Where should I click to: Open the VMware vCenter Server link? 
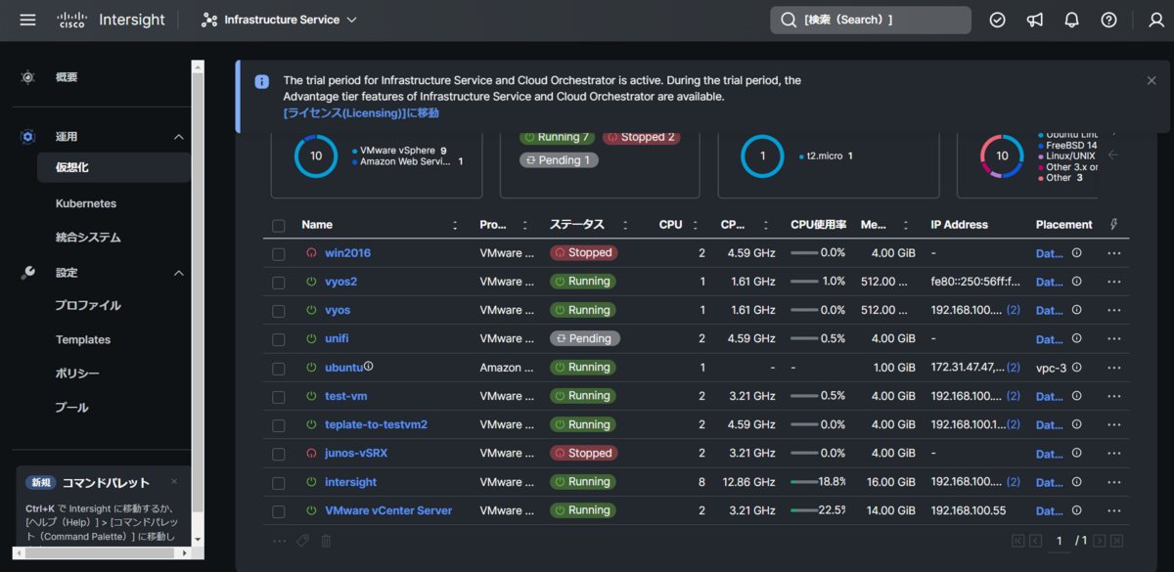tap(388, 510)
